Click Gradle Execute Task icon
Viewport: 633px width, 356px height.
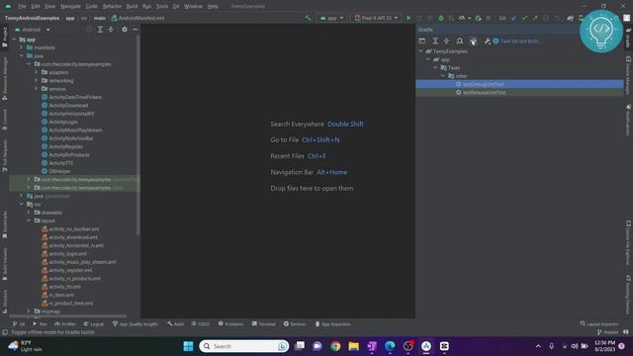(x=422, y=41)
